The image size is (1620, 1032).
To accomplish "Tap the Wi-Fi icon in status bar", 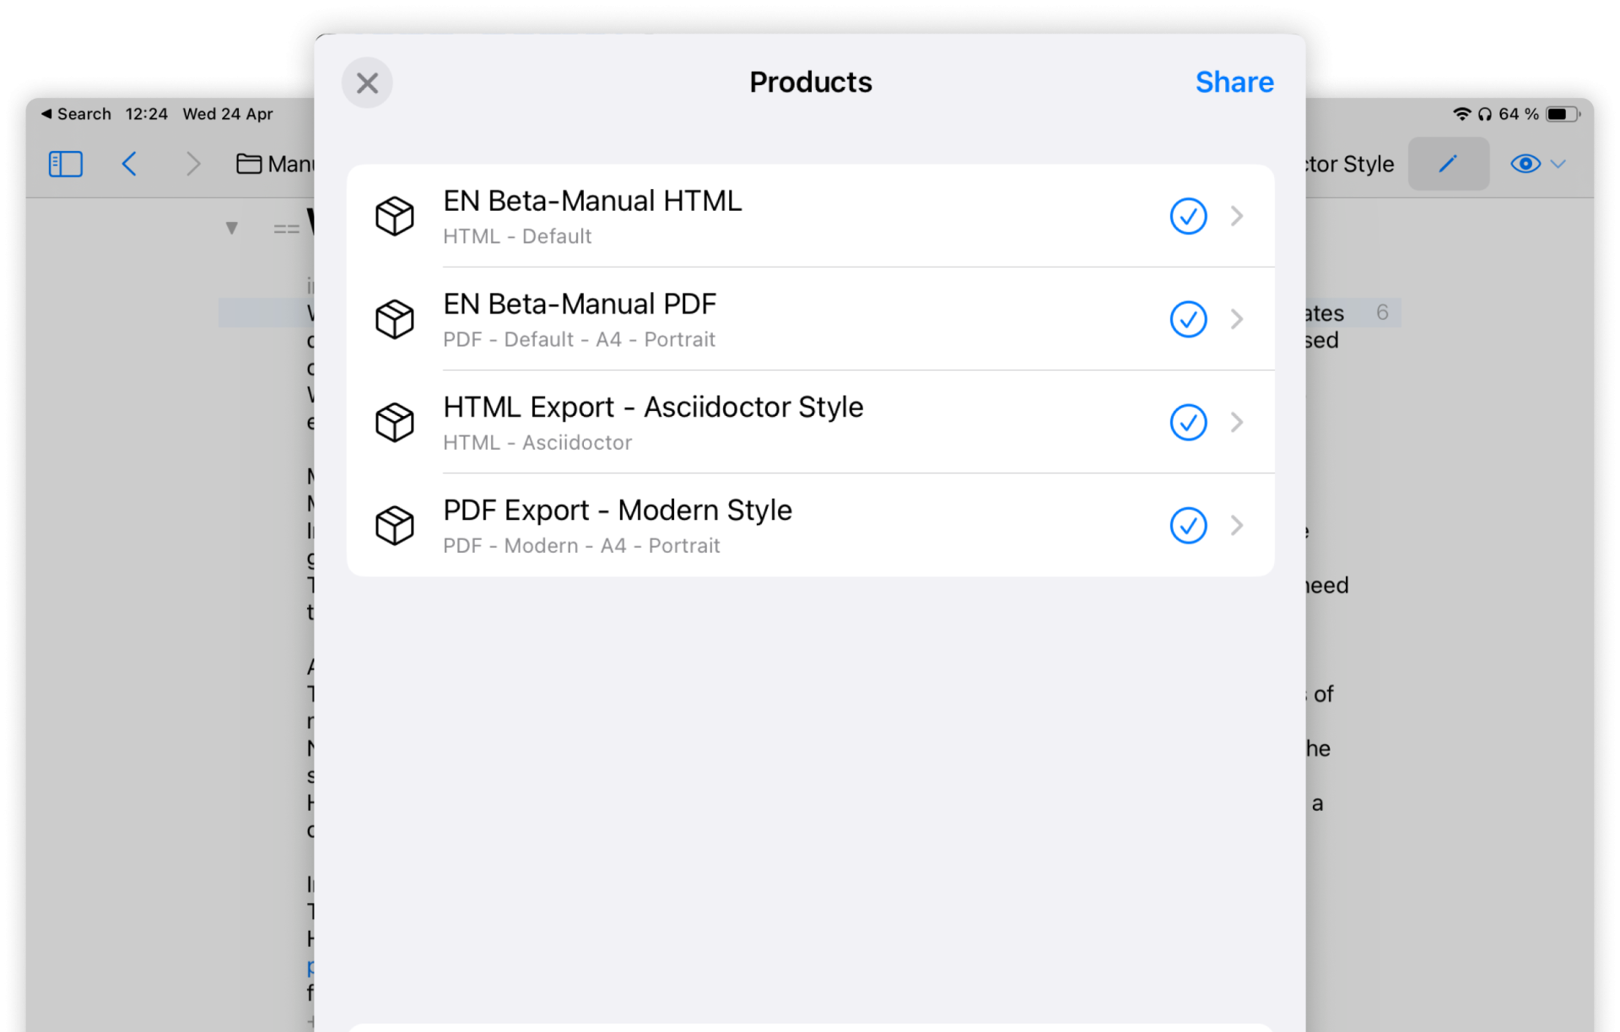I will (1461, 114).
